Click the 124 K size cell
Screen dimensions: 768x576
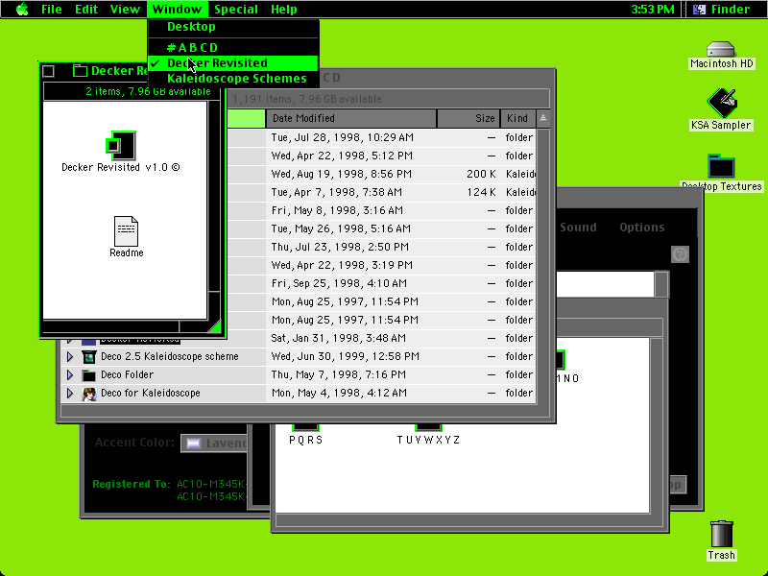481,192
